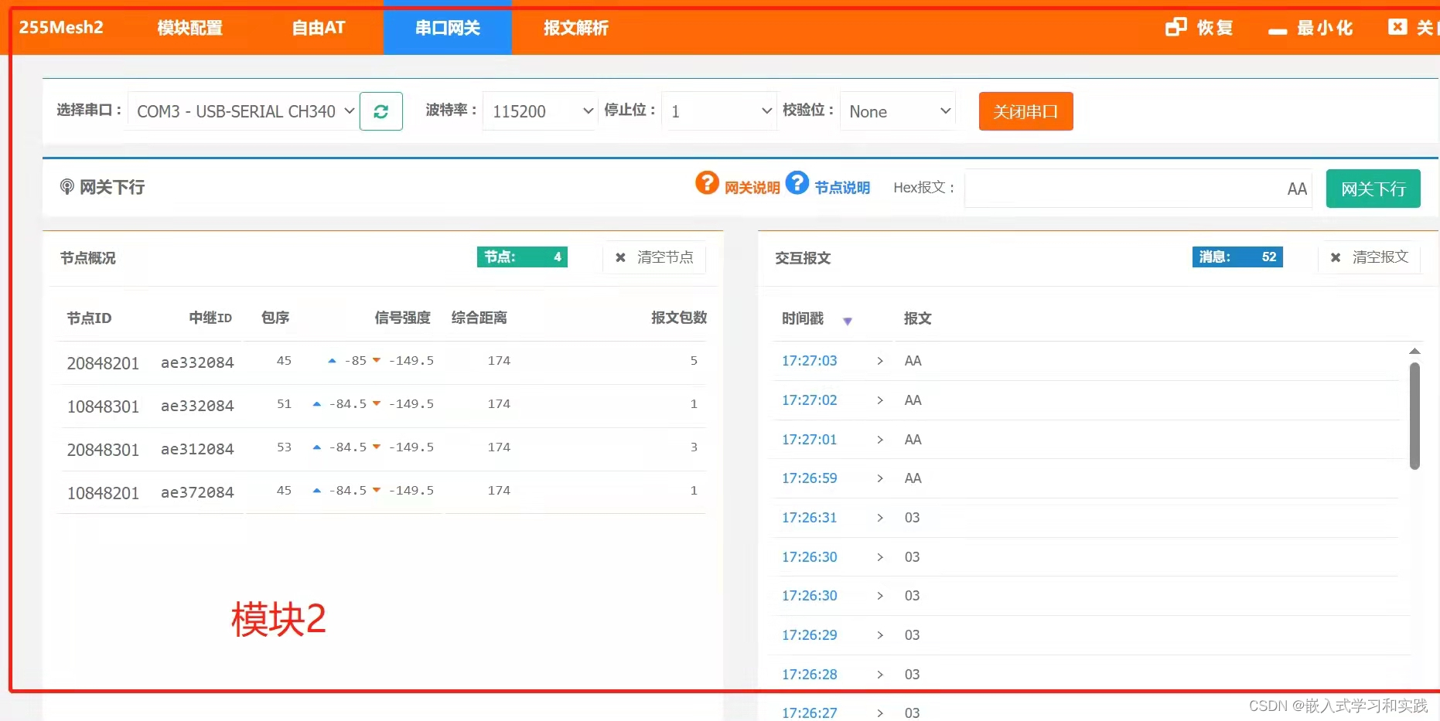Click the 中继ID column header
The height and width of the screenshot is (721, 1440).
tap(210, 318)
